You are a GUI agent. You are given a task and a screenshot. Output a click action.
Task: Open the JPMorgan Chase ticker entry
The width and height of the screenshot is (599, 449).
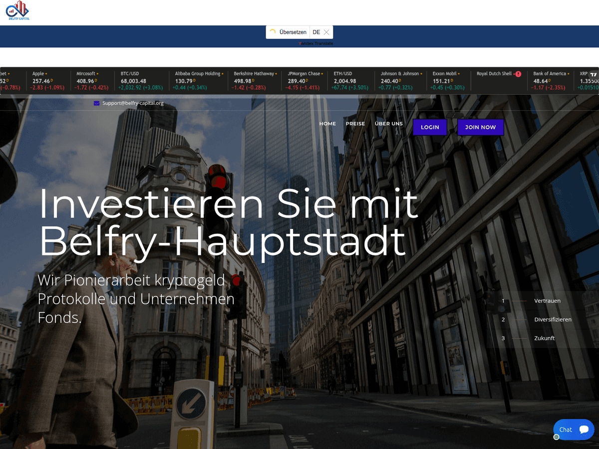click(304, 80)
